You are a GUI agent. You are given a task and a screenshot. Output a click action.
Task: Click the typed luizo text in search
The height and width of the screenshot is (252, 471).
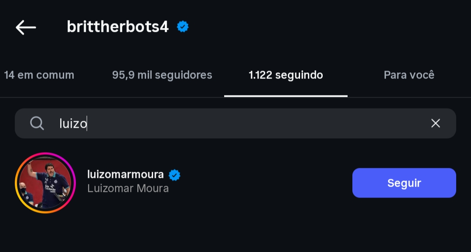pyautogui.click(x=73, y=124)
